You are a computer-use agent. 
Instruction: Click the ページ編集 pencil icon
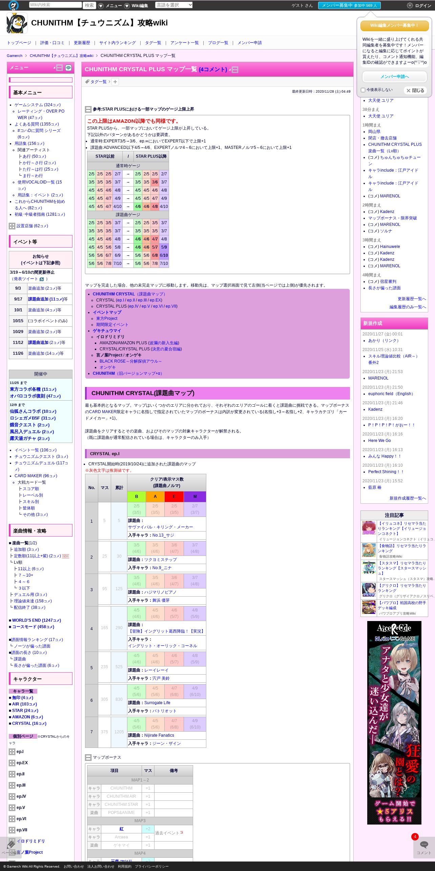(11, 844)
